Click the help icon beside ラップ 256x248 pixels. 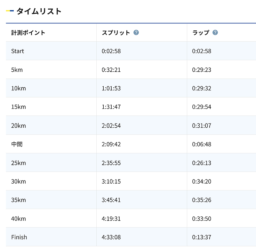(215, 33)
